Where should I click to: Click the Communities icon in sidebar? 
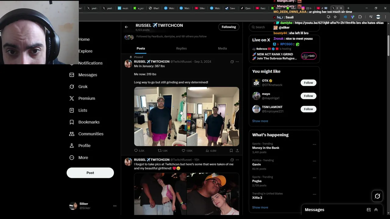tap(72, 134)
